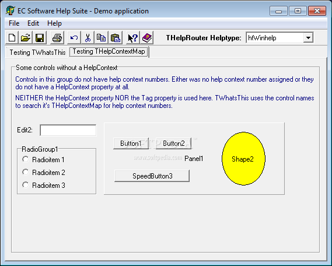The image size is (332, 266).
Task: Open the Help menu
Action: tap(54, 23)
